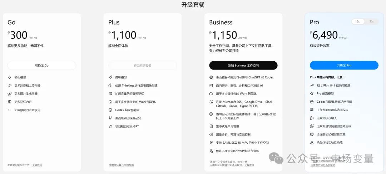Click the text 有效提升效率
Image resolution: width=386 pixels, height=174 pixels.
[320, 46]
